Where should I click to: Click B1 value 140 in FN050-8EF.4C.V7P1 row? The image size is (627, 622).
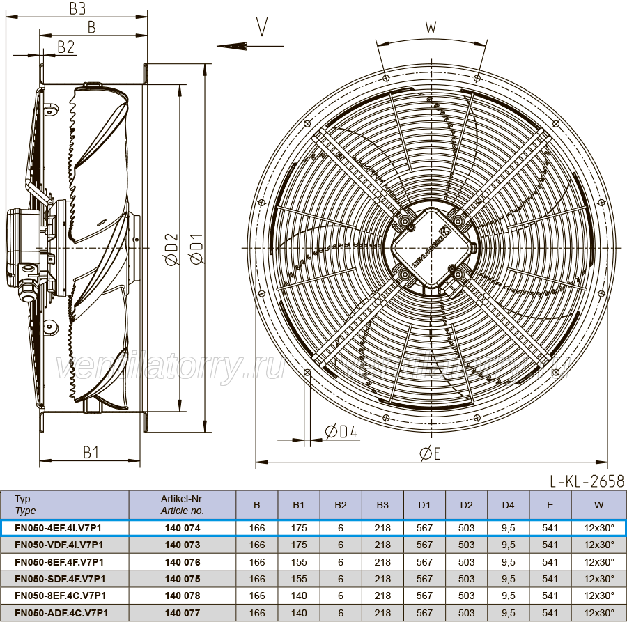click(x=299, y=596)
